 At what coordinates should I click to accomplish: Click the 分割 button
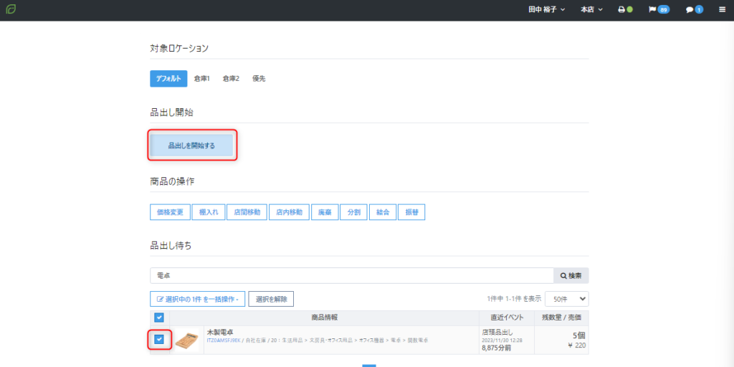354,212
